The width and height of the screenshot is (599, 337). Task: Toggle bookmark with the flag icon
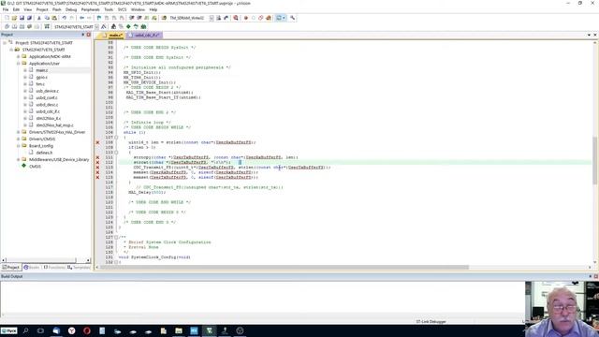tap(99, 18)
